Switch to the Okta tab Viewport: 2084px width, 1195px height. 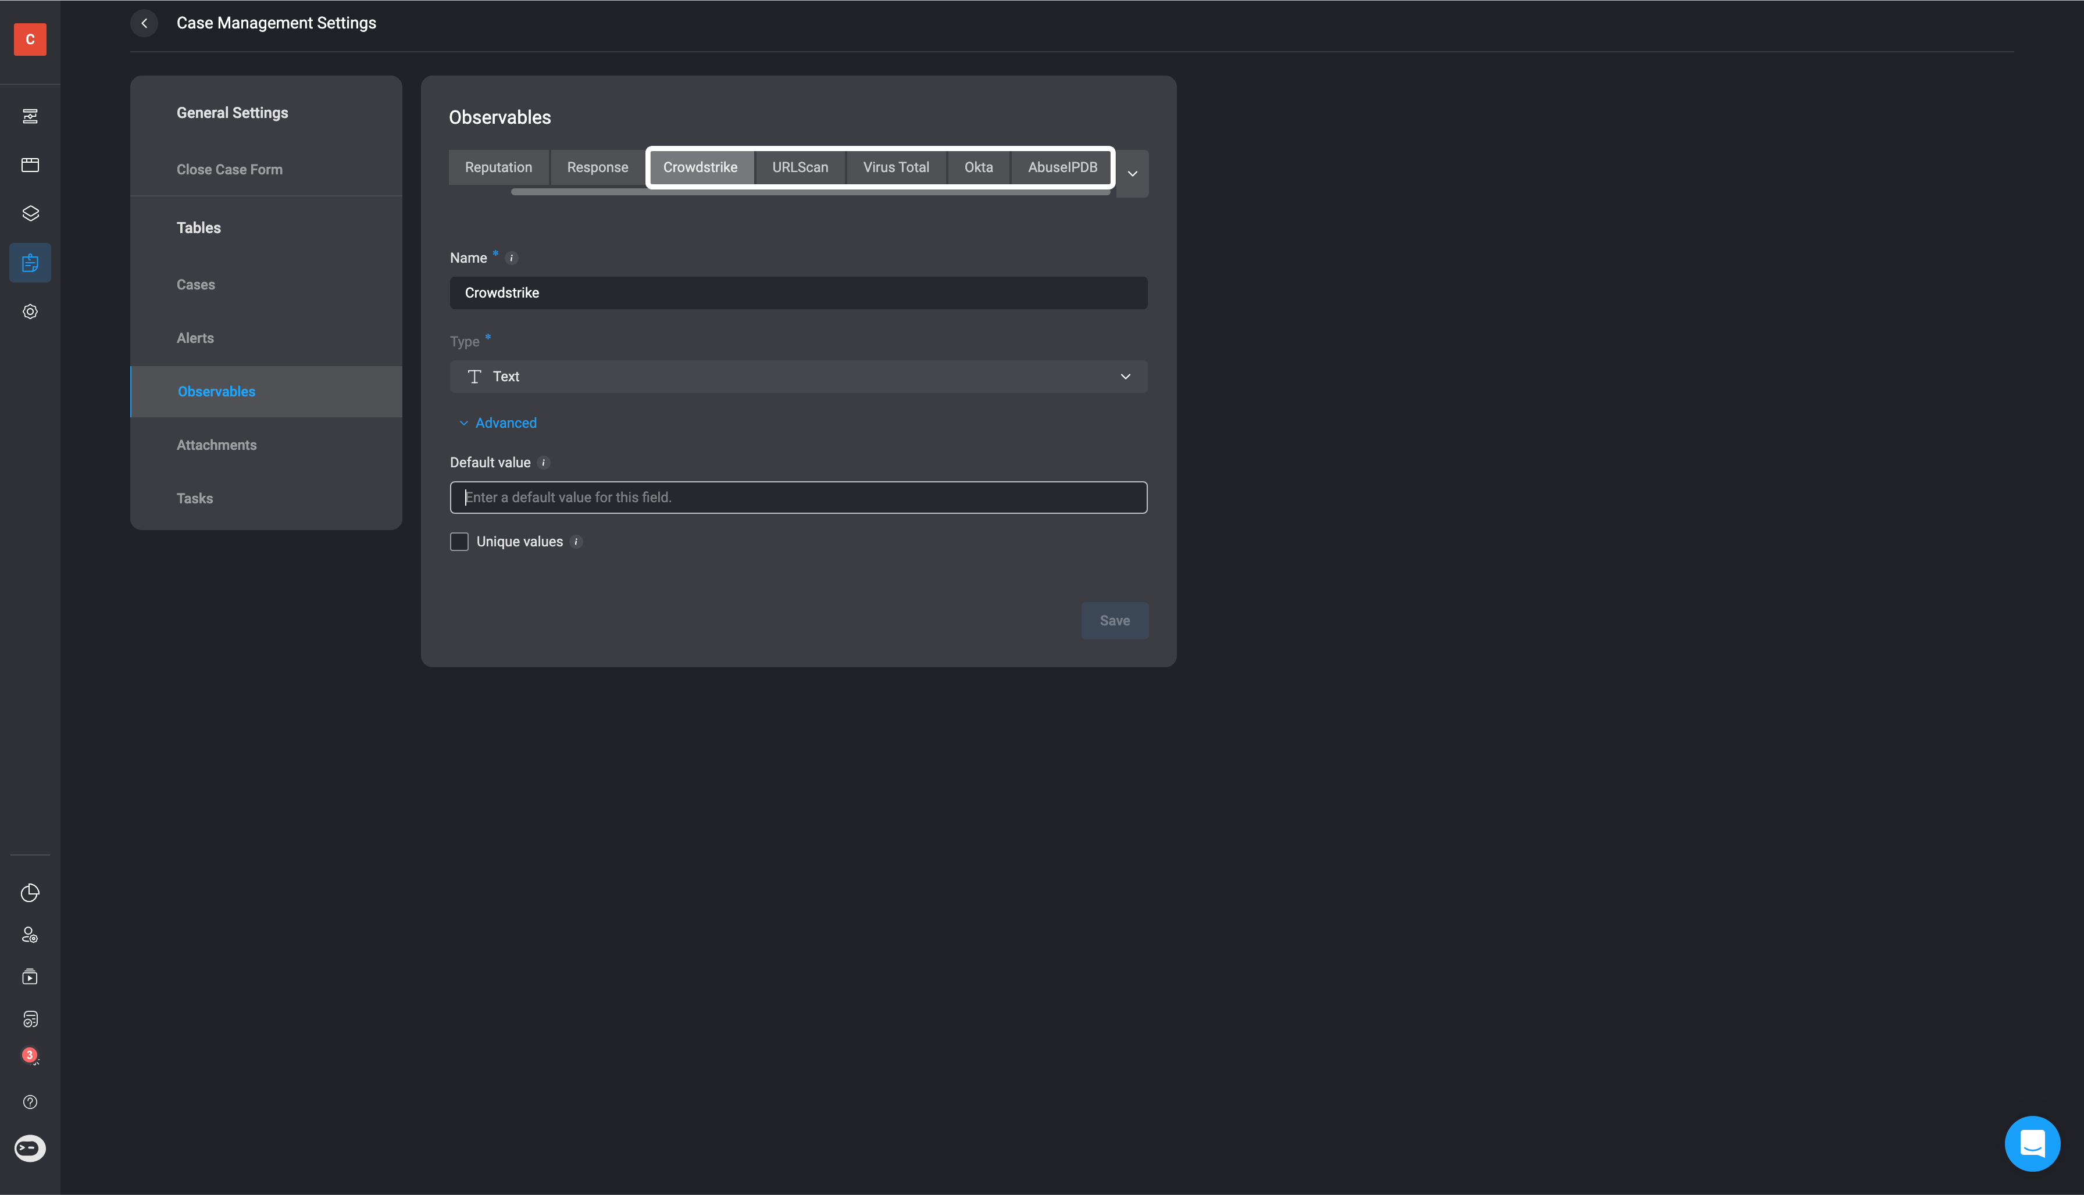click(978, 167)
